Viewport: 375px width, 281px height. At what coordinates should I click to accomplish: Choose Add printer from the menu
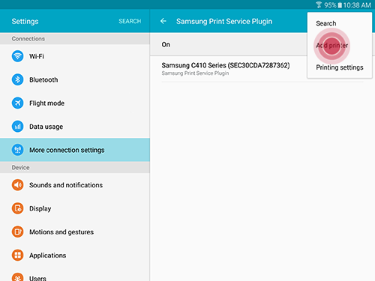332,46
